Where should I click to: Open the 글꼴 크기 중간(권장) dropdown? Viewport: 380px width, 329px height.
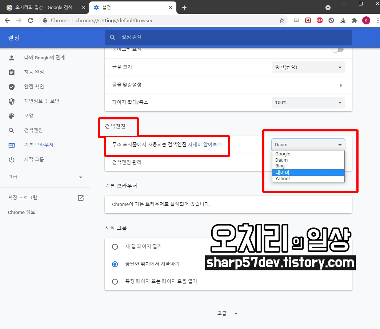tap(308, 67)
